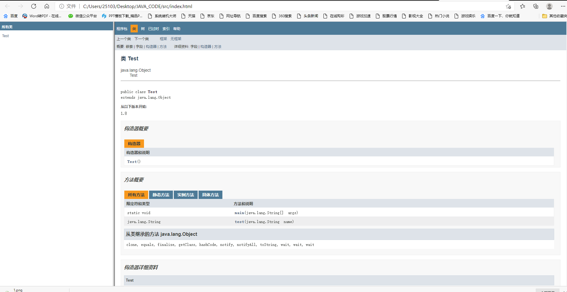Open 股票行情 bookmark

coord(386,16)
